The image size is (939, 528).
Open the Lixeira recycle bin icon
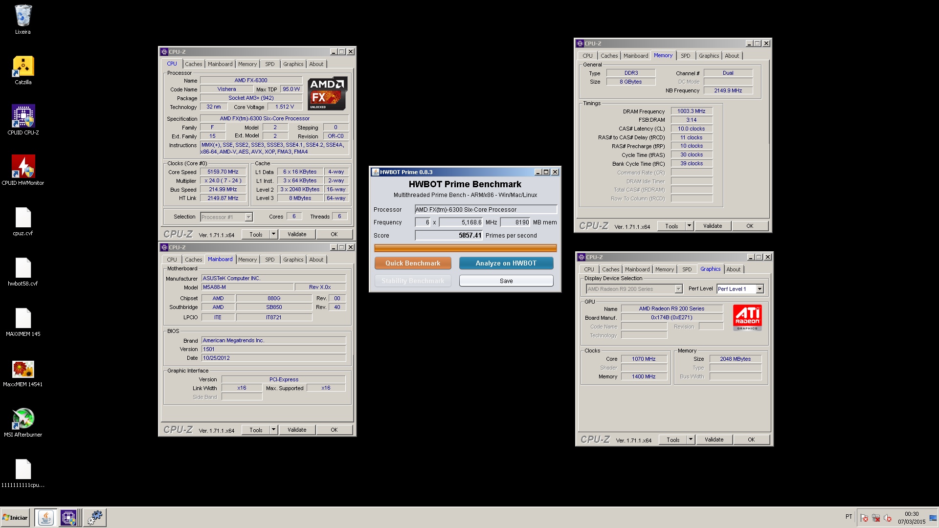tap(23, 16)
